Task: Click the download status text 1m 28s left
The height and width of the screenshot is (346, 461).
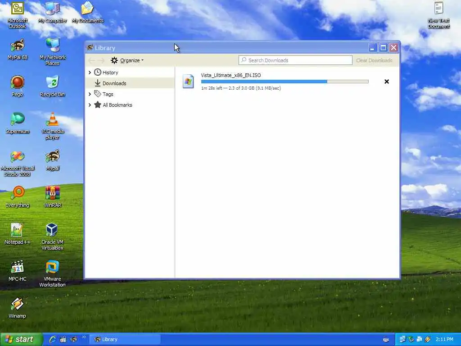Action: point(241,88)
